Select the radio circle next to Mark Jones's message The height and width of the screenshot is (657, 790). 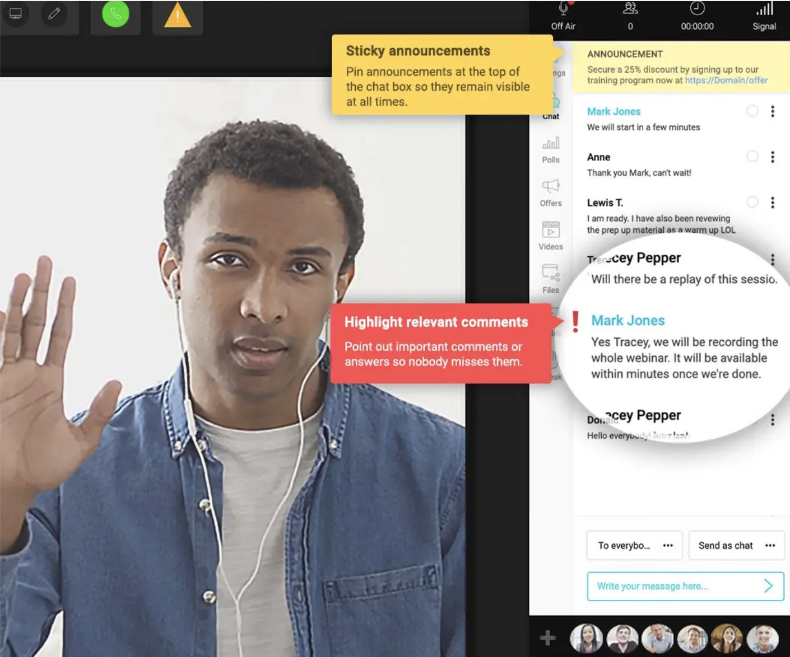(752, 111)
